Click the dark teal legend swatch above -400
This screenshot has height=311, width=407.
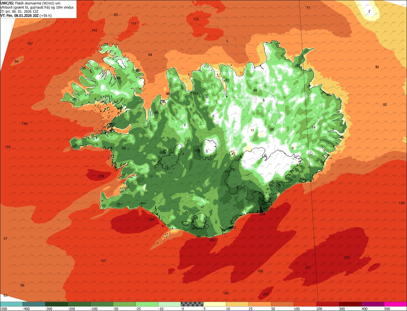34,304
